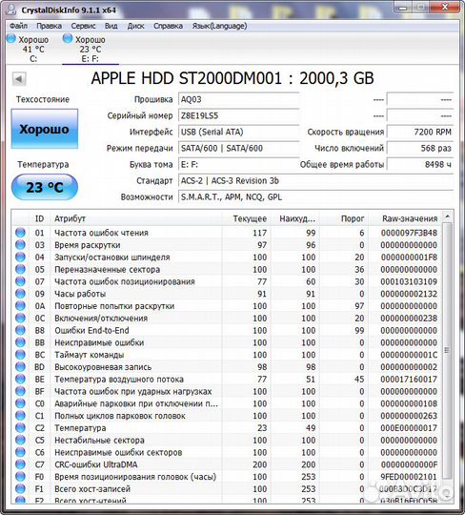The image size is (465, 515).
Task: Click the Буква тома field E: F:
Action: 238,164
